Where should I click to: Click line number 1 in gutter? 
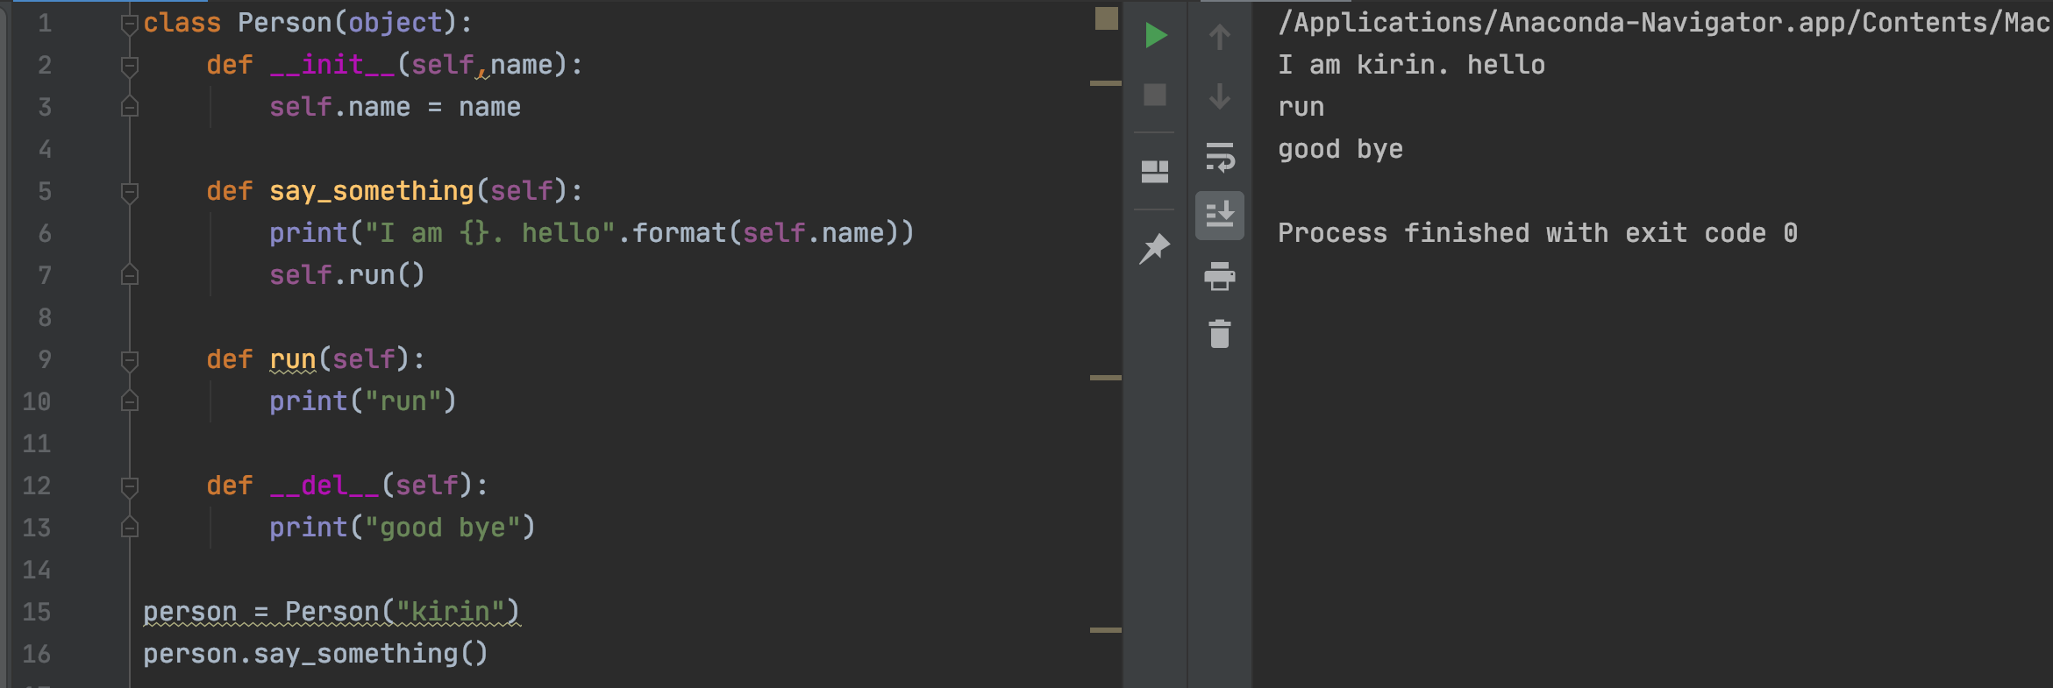[x=45, y=23]
